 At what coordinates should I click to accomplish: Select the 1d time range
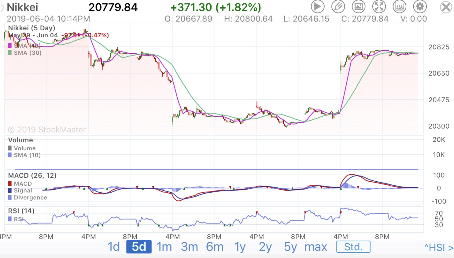click(113, 247)
